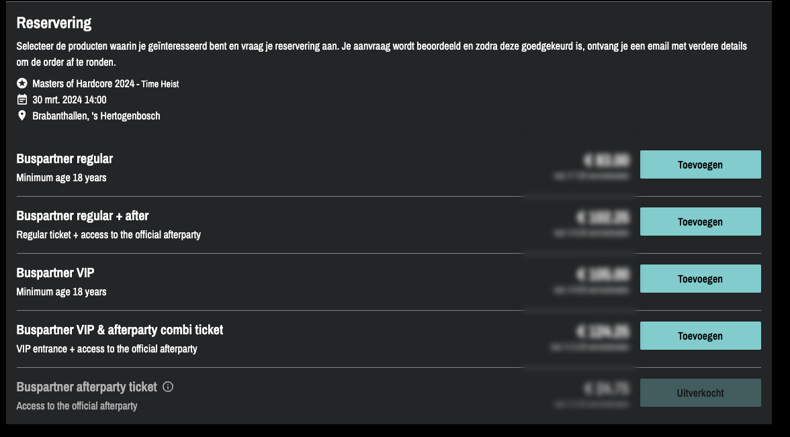Click Toevoegen for VIP & afterparty combi ticket
Image resolution: width=790 pixels, height=437 pixels.
coord(700,336)
